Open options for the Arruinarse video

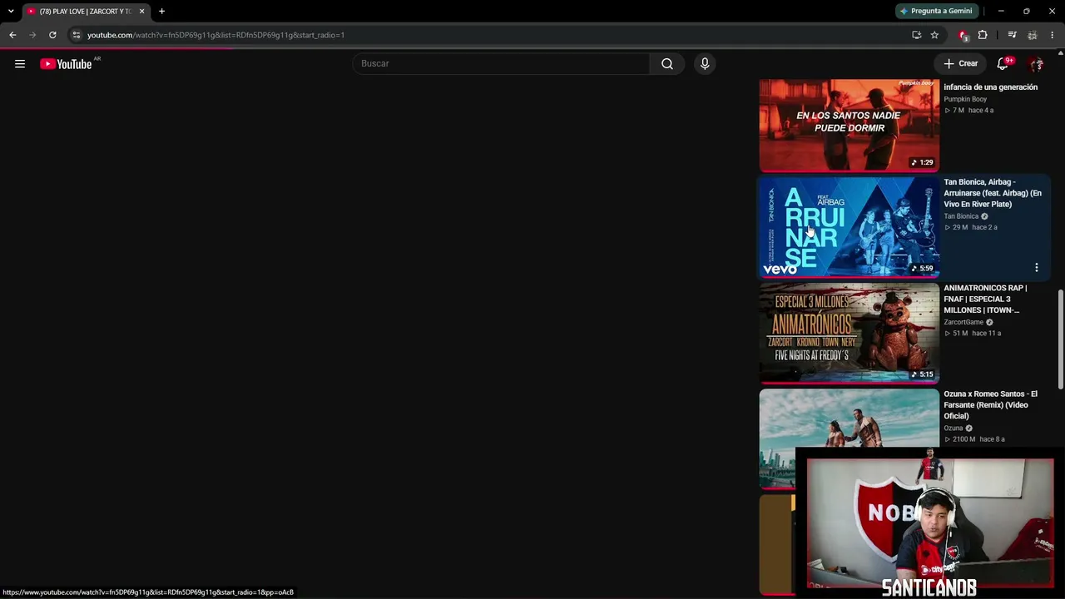(x=1037, y=268)
